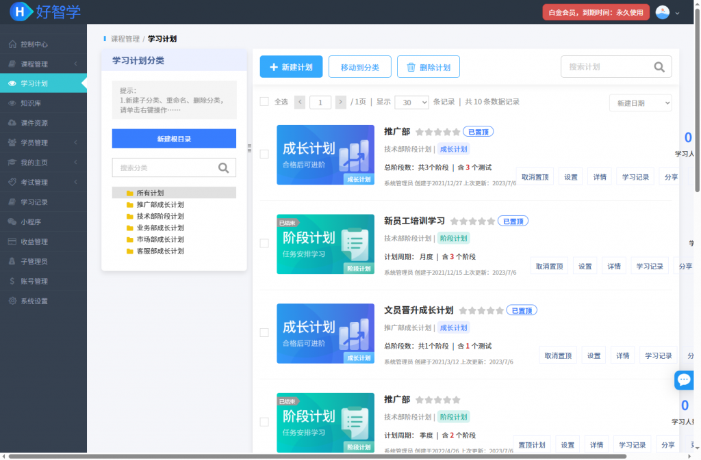Image resolution: width=701 pixels, height=460 pixels.
Task: Click the 新建计划 button
Action: coord(291,67)
